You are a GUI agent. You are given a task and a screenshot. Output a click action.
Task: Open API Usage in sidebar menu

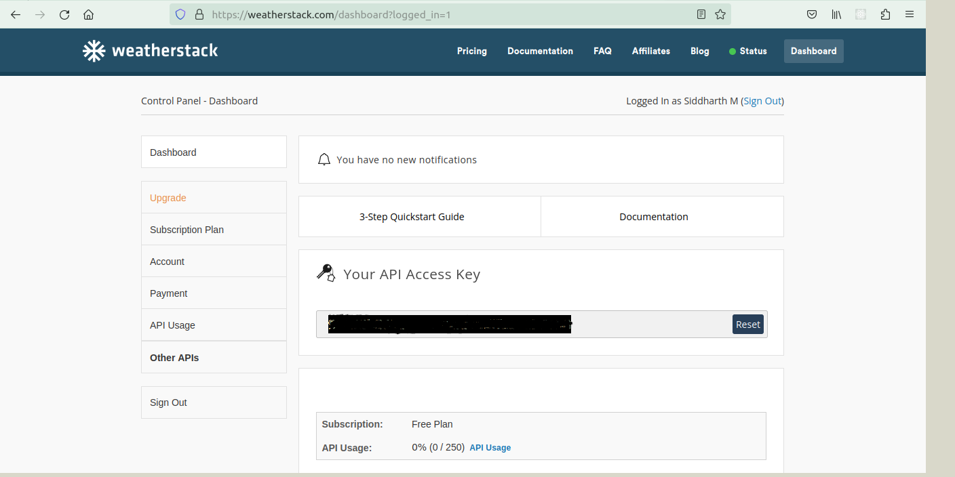click(x=172, y=325)
